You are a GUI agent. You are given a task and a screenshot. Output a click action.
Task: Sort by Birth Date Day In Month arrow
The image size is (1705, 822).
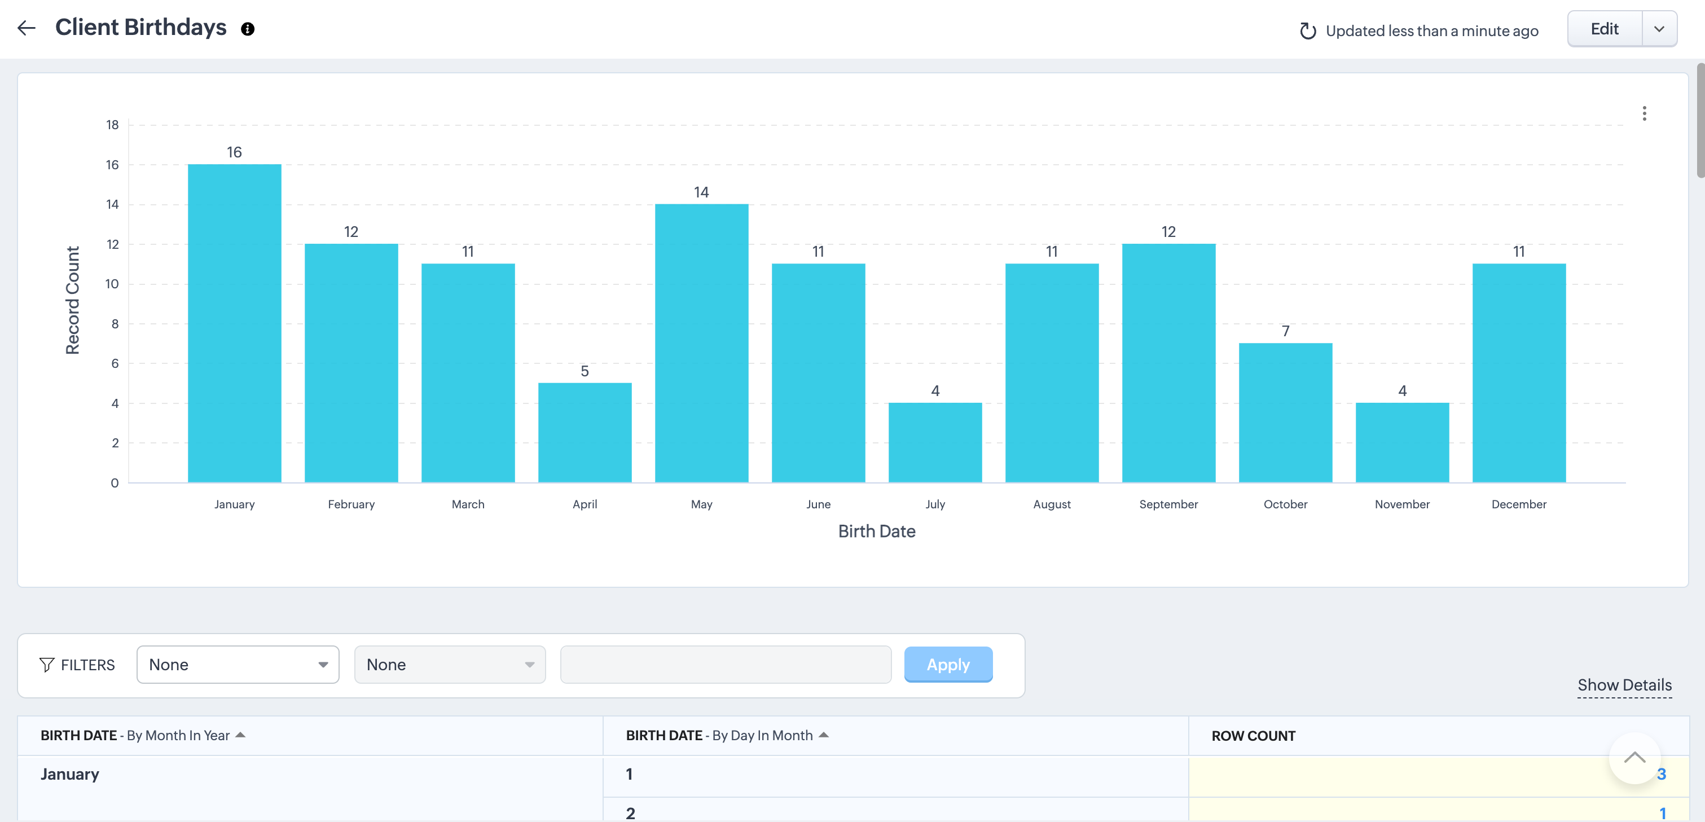(x=823, y=735)
